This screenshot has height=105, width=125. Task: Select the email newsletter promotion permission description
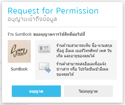(82, 69)
